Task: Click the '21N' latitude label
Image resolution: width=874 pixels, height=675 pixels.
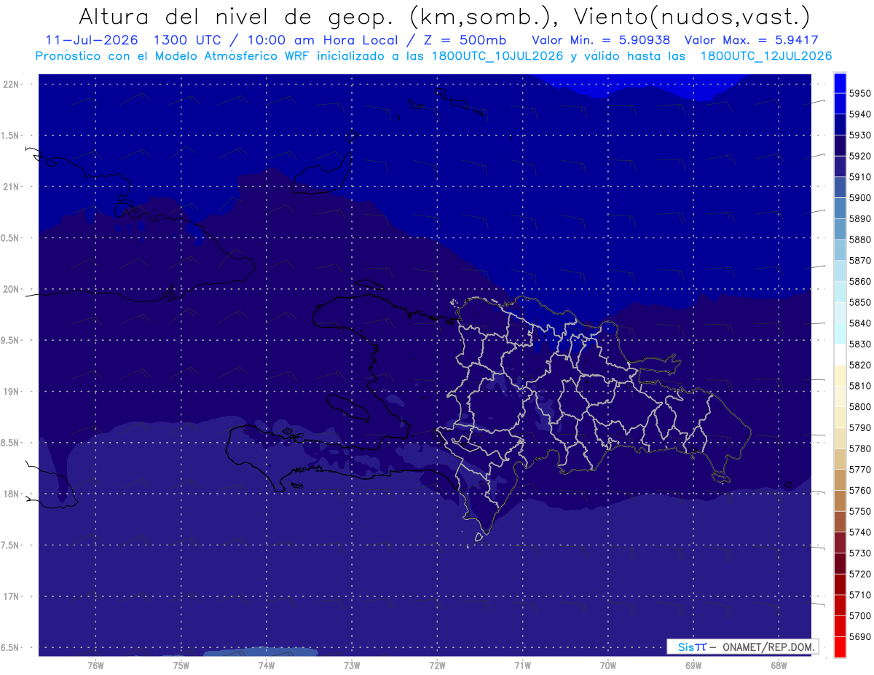Action: point(11,186)
